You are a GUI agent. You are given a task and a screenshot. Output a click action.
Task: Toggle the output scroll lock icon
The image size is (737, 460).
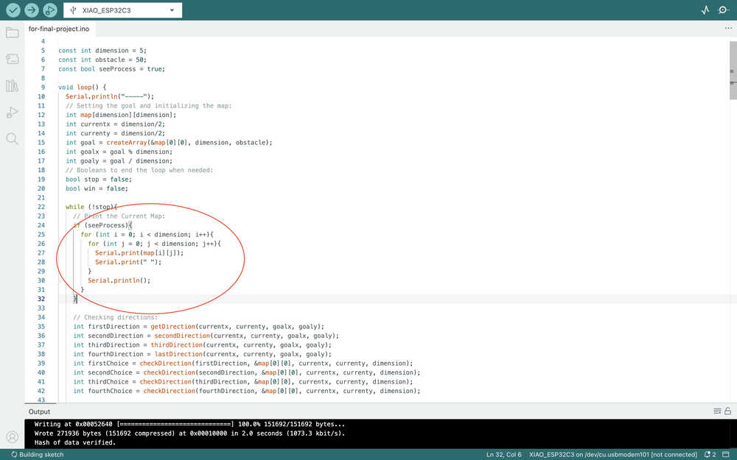(x=727, y=411)
